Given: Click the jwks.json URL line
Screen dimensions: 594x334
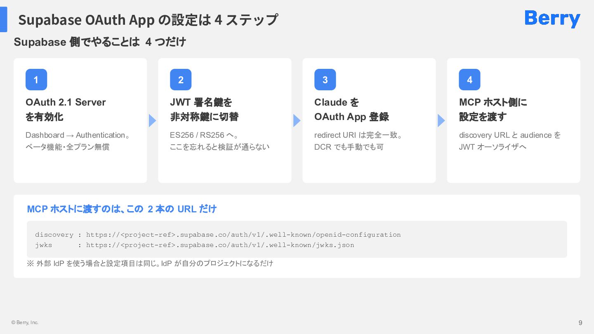Looking at the screenshot, I should click(195, 245).
